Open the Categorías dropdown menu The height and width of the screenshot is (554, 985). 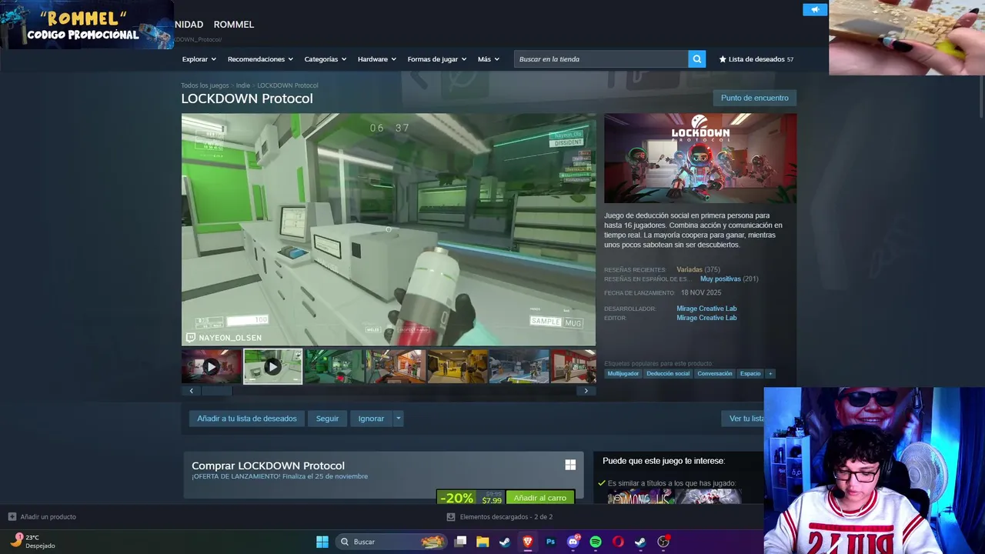pos(326,59)
